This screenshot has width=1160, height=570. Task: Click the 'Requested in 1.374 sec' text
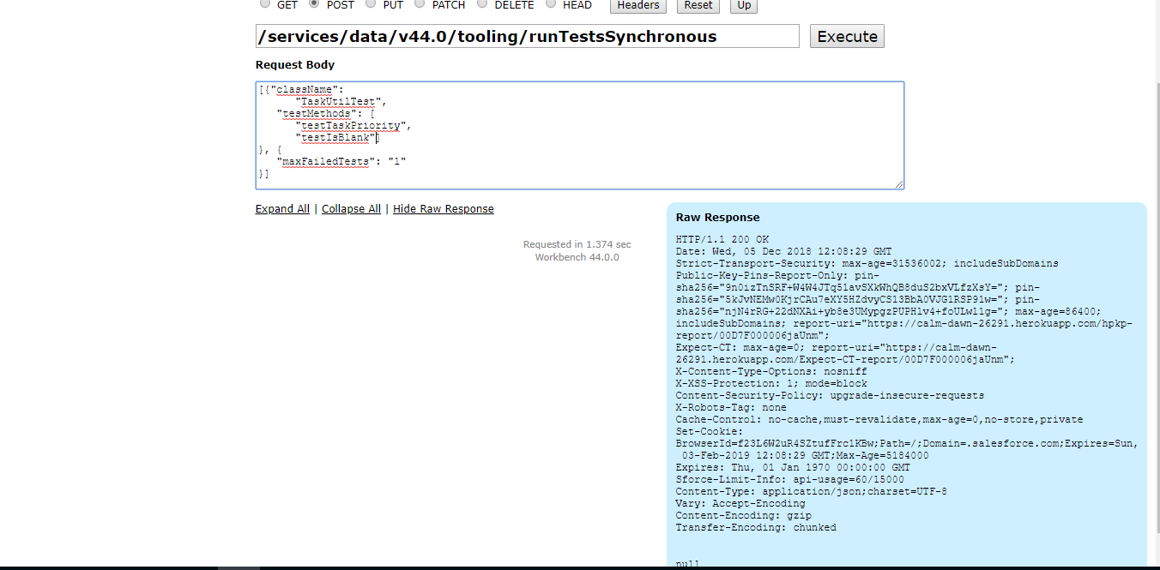pos(577,244)
